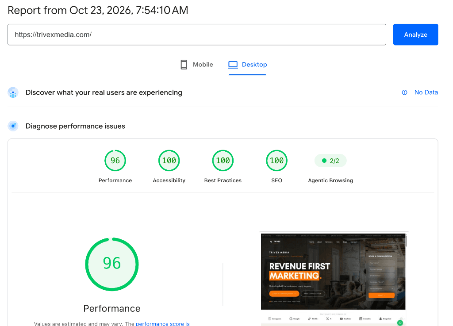Open the No Data link
This screenshot has height=326, width=453.
[x=426, y=92]
